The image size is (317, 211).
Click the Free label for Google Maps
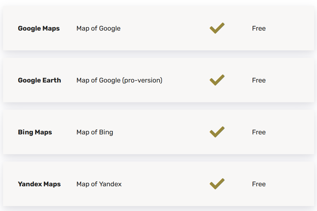tap(259, 28)
